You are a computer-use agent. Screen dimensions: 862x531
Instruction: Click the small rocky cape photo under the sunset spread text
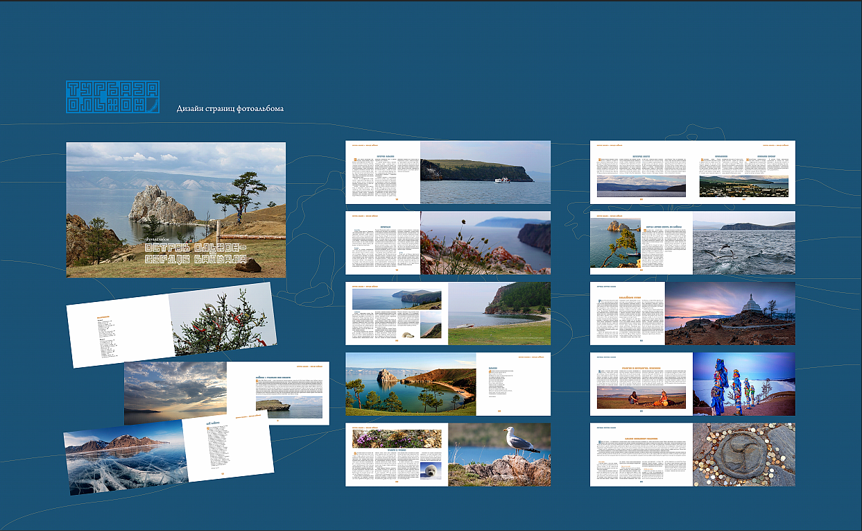[x=289, y=407]
